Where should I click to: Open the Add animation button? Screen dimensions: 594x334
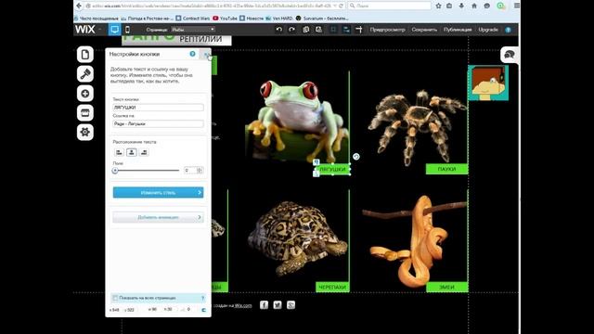pos(158,217)
